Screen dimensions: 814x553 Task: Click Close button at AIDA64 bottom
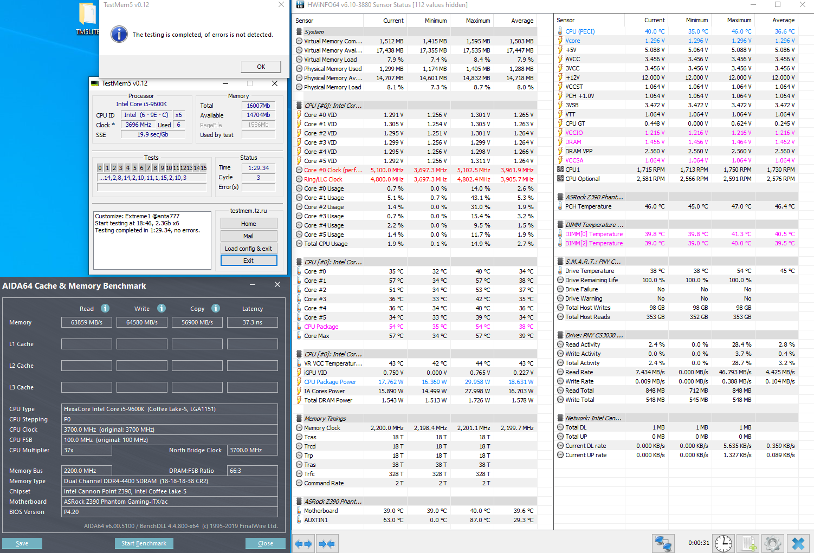266,543
